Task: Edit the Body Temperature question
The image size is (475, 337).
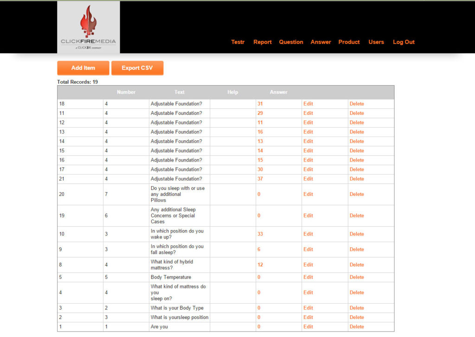Action: point(308,277)
